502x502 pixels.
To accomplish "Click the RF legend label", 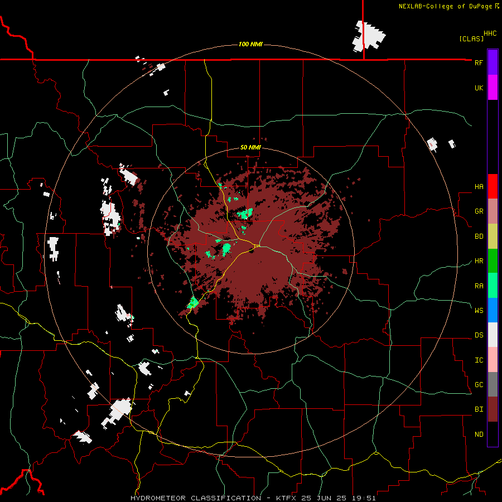I will coord(479,62).
